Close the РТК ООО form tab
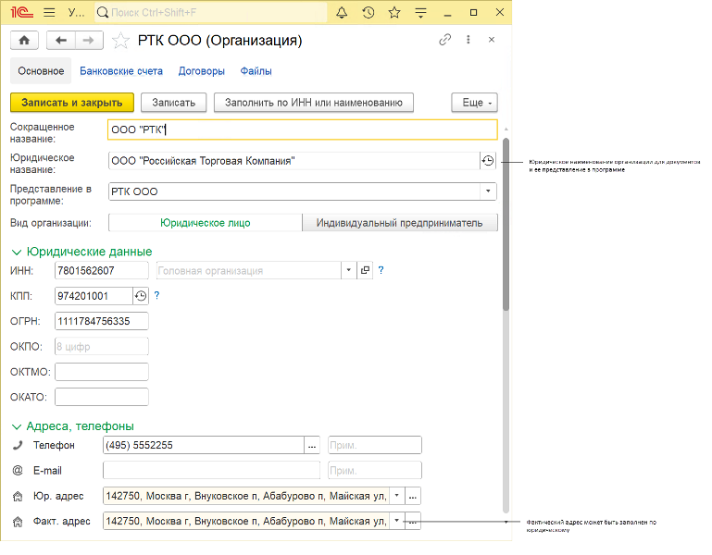The image size is (712, 555). coord(492,40)
